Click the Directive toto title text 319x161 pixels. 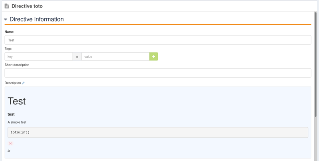27,6
